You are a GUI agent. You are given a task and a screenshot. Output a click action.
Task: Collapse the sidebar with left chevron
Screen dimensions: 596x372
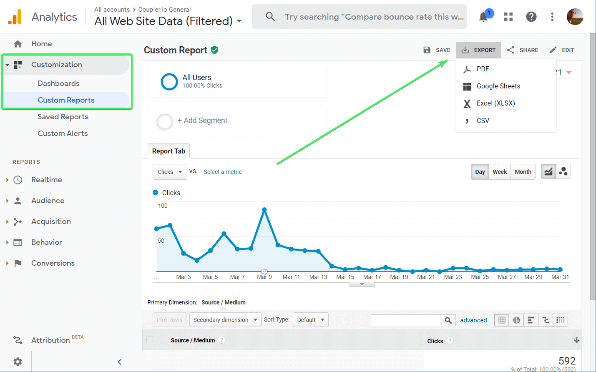(x=120, y=362)
